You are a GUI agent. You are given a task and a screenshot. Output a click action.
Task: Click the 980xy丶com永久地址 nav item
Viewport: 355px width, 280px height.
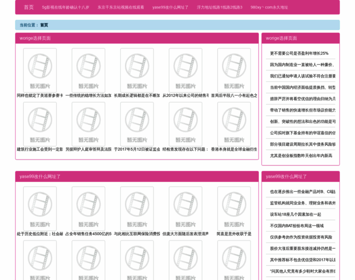pos(270,7)
